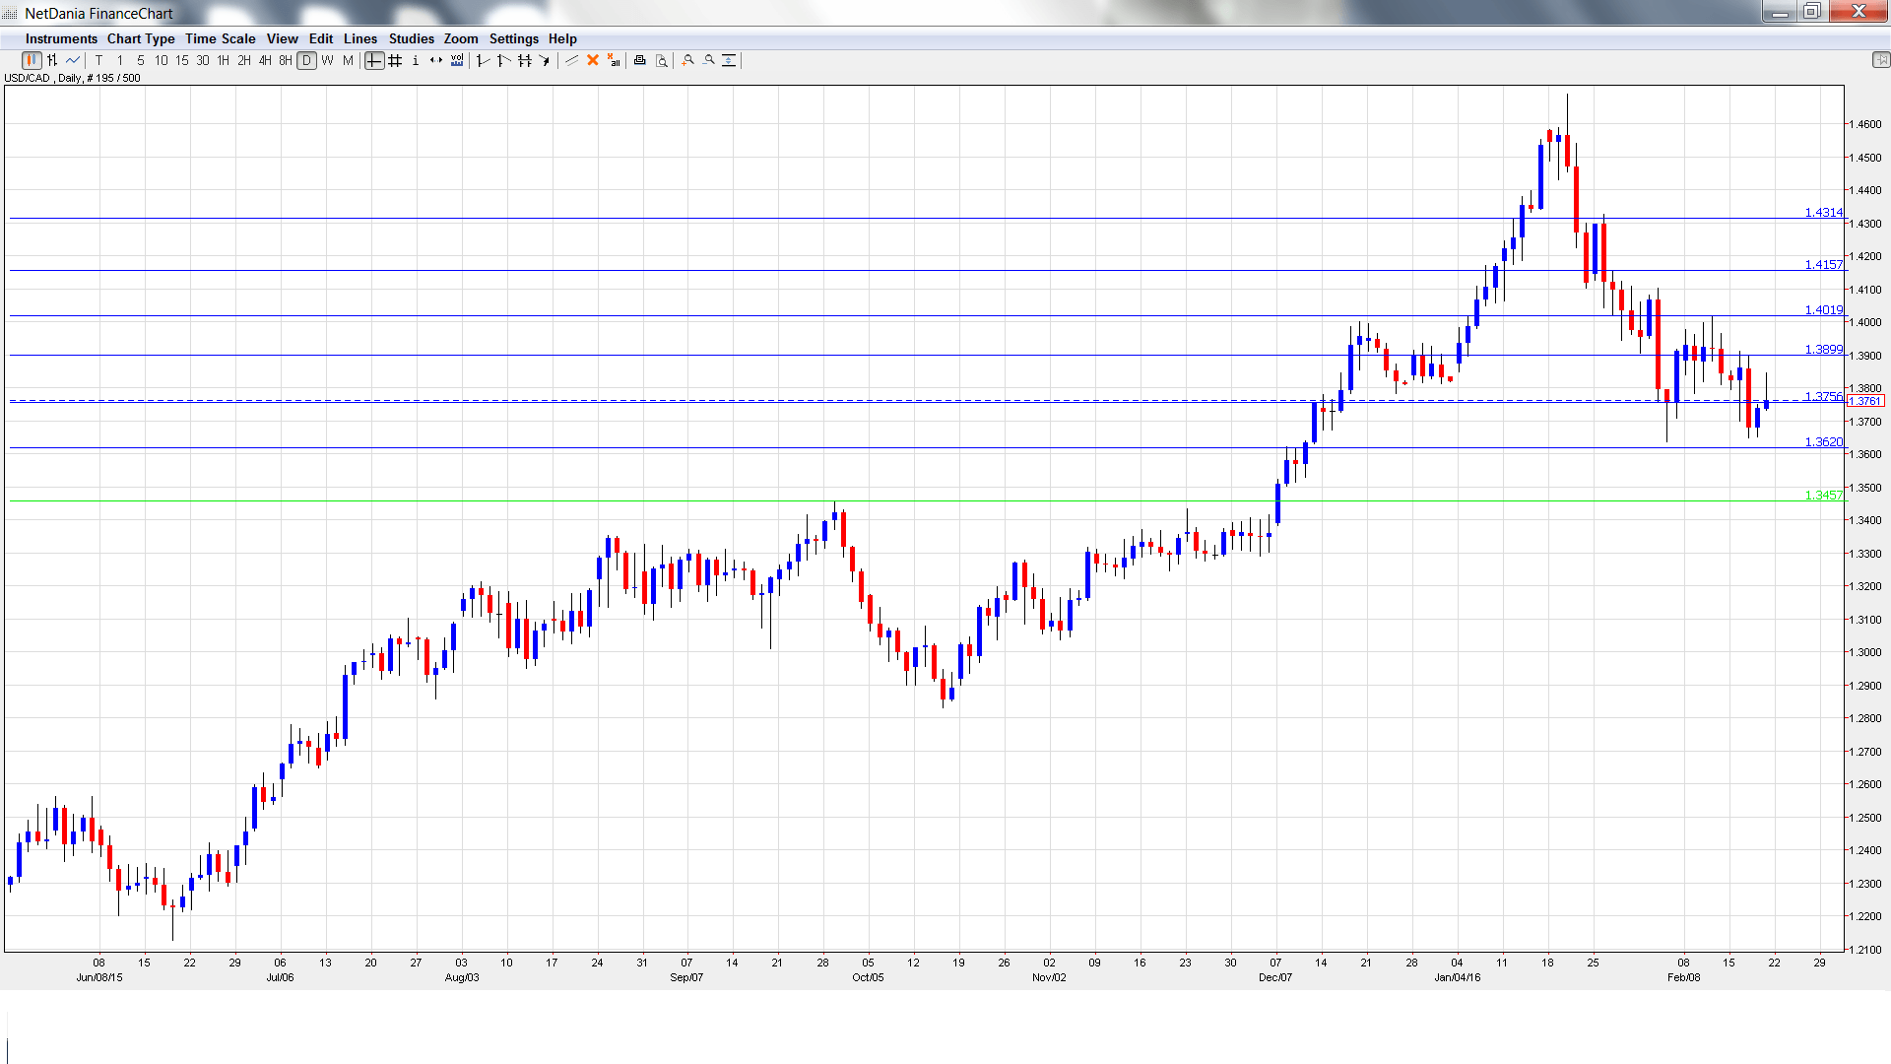Open the Settings menu
The image size is (1891, 1064).
[x=513, y=39]
